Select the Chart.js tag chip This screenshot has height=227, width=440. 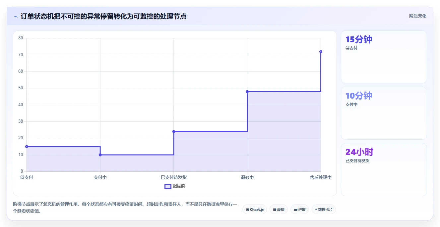[255, 209]
